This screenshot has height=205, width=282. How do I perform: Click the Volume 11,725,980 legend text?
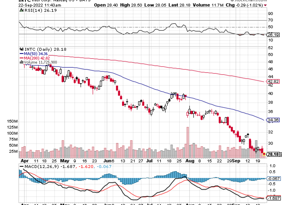pyautogui.click(x=40, y=62)
